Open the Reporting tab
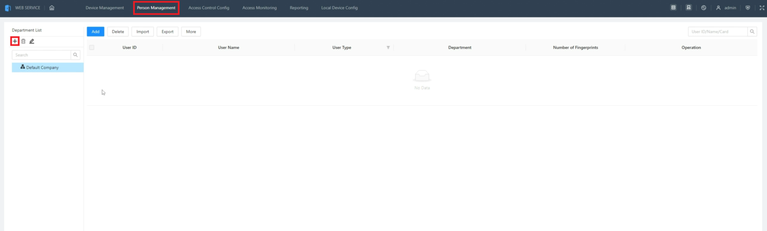The image size is (767, 231). click(x=299, y=8)
